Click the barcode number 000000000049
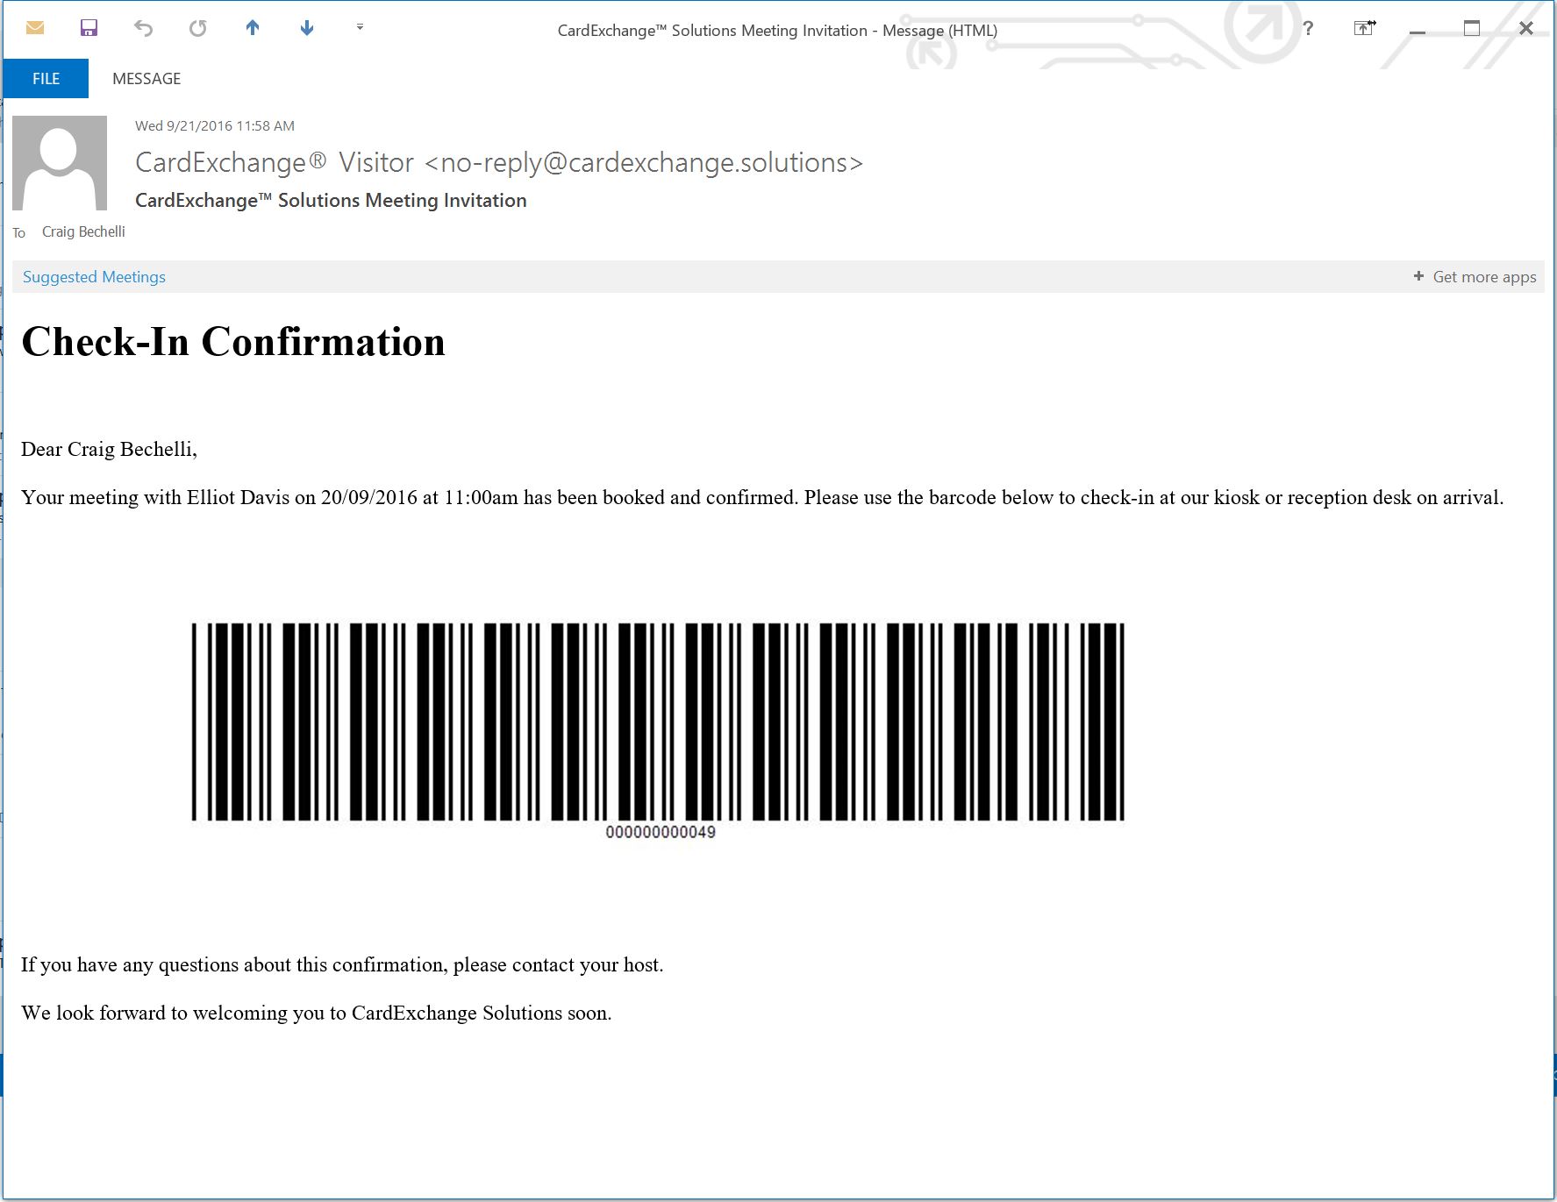The image size is (1557, 1202). point(661,832)
